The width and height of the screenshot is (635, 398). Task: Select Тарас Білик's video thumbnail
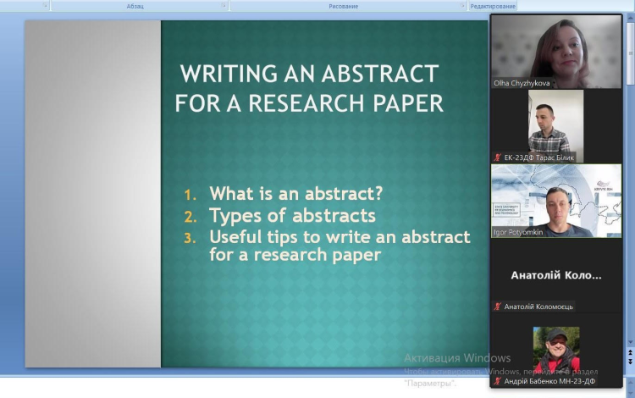click(x=556, y=121)
